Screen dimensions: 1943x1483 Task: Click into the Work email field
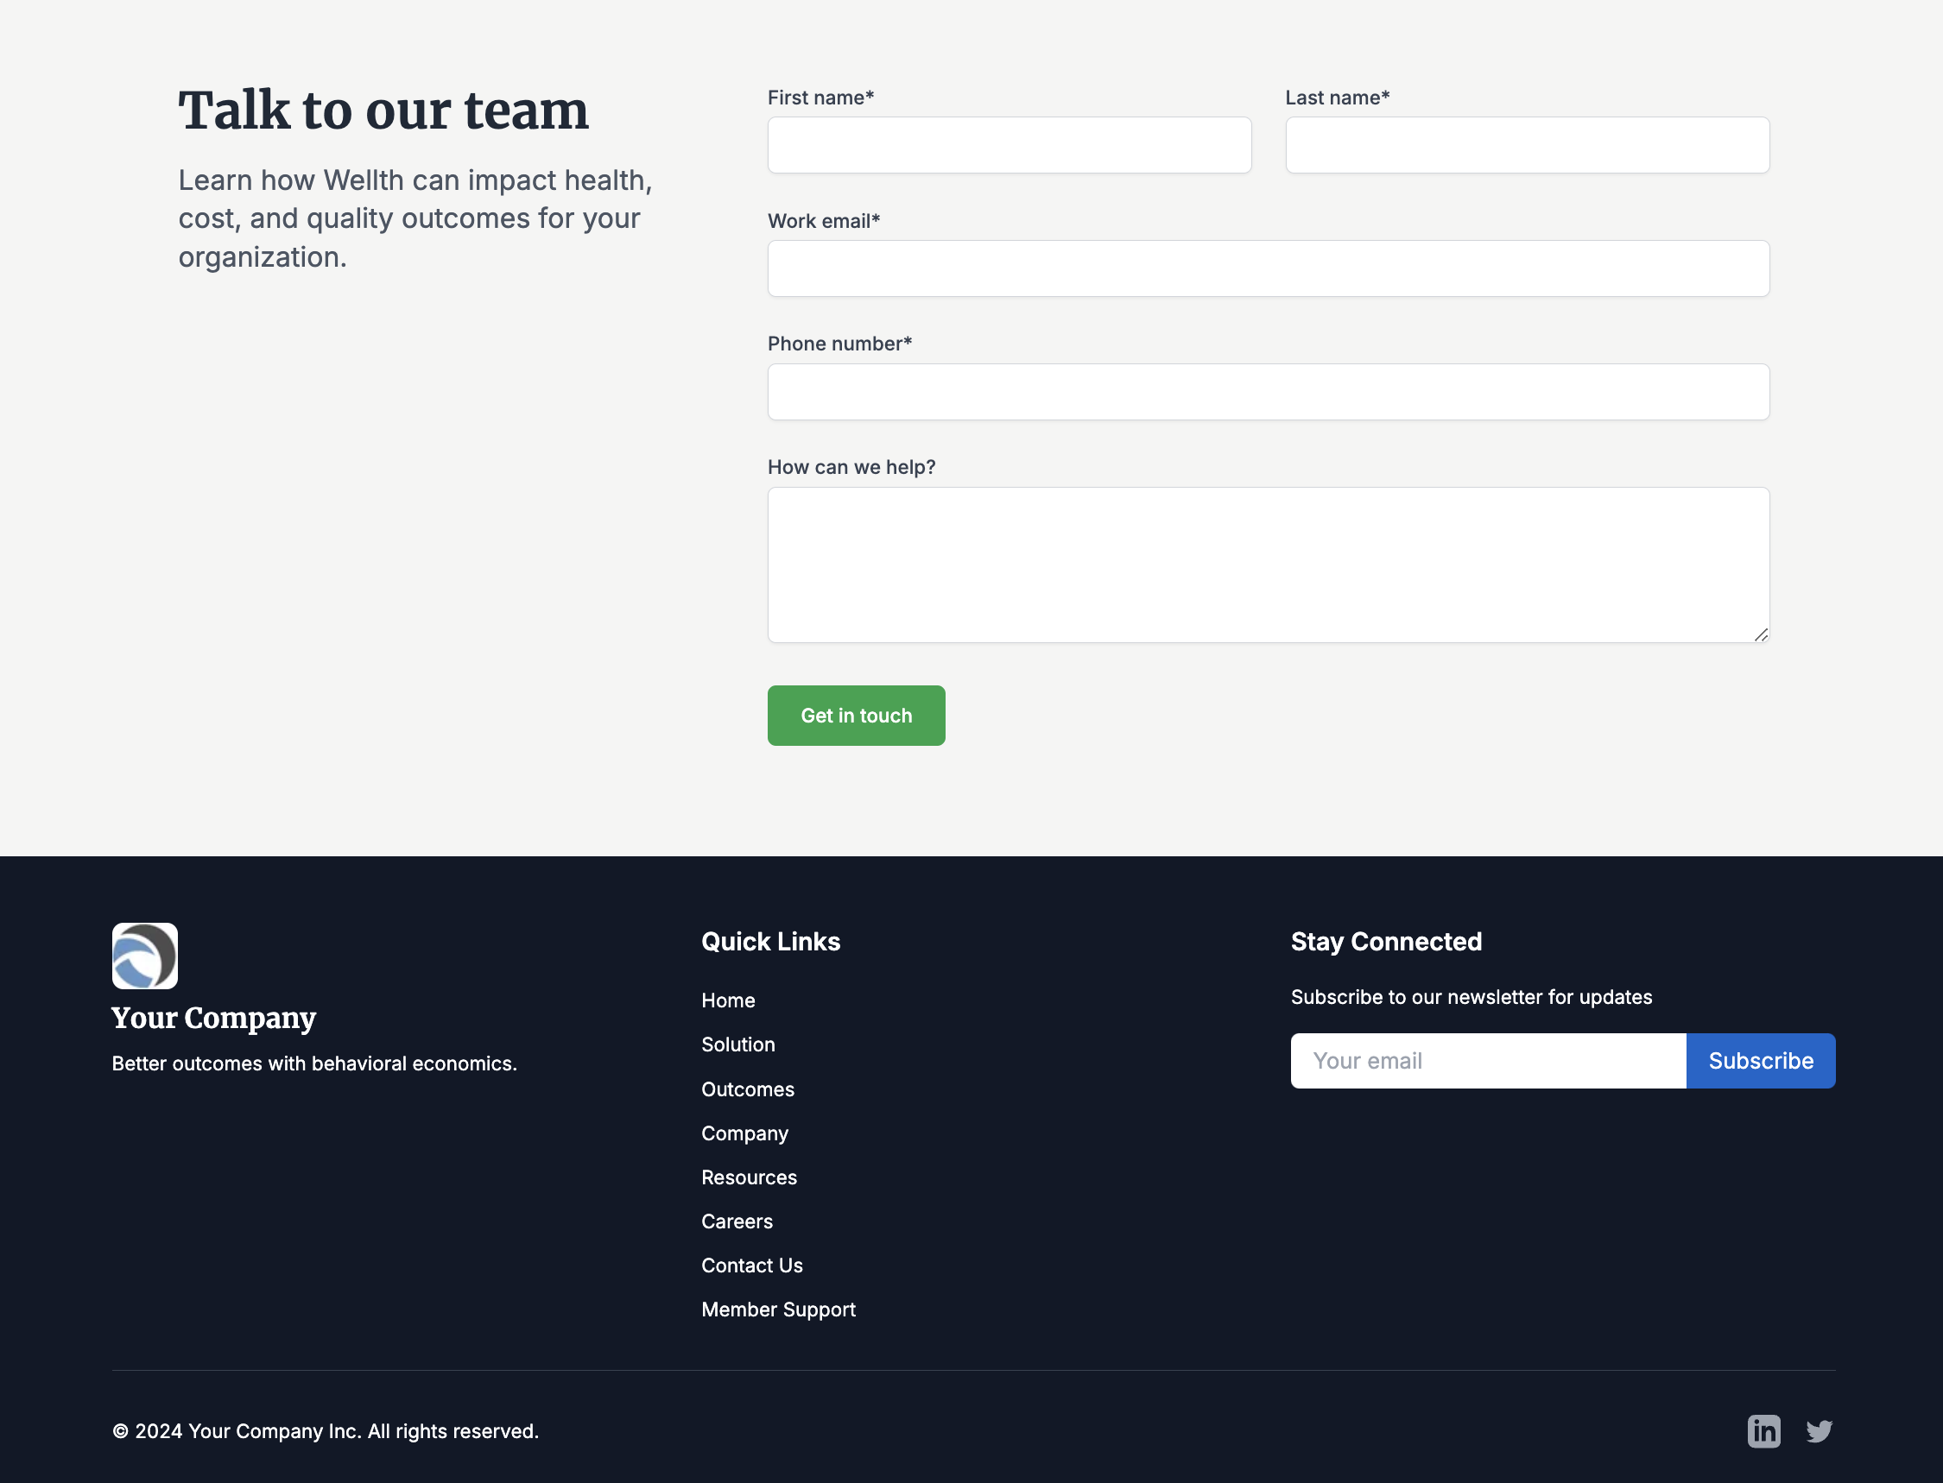point(1269,268)
